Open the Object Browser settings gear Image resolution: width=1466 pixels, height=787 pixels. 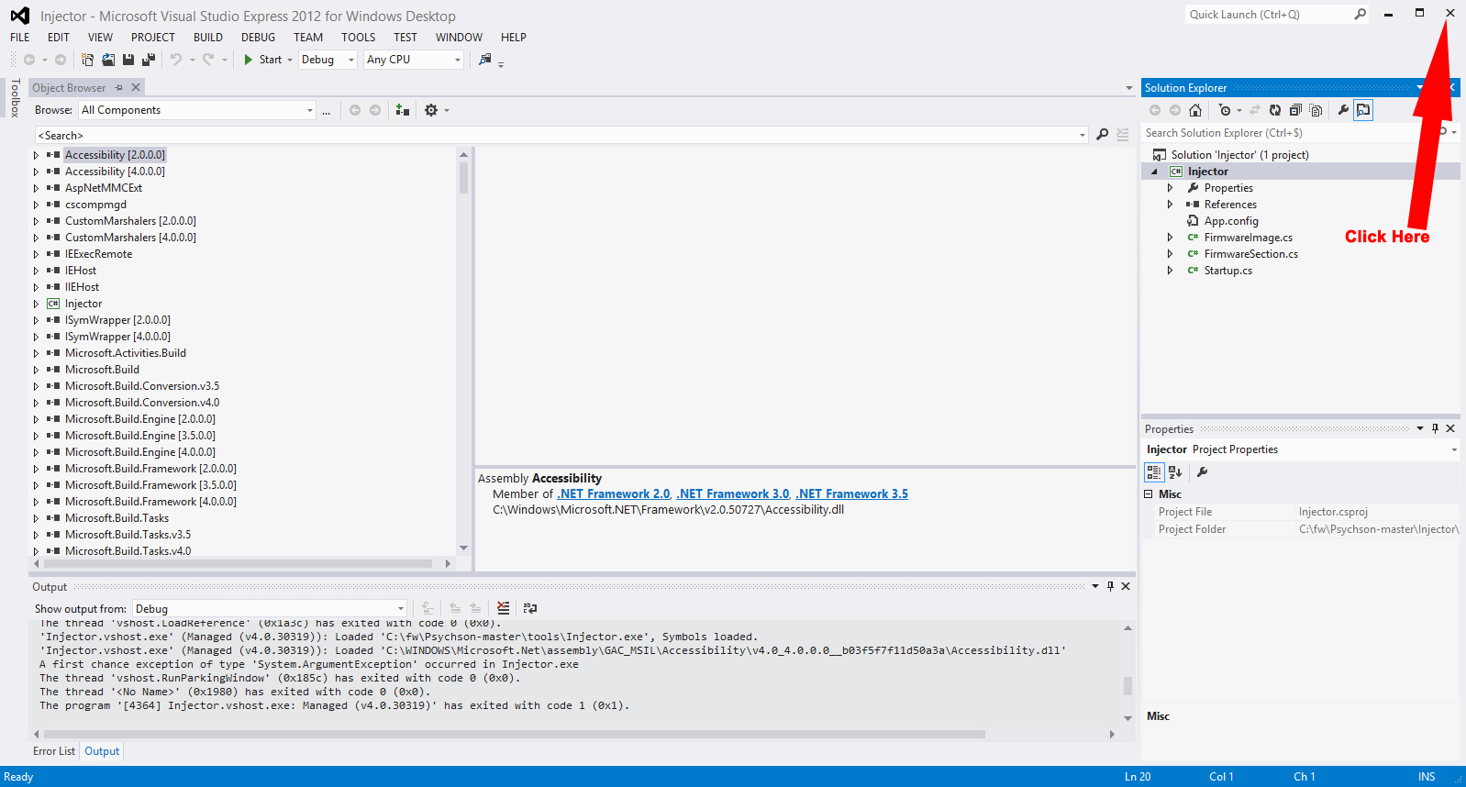click(x=431, y=110)
